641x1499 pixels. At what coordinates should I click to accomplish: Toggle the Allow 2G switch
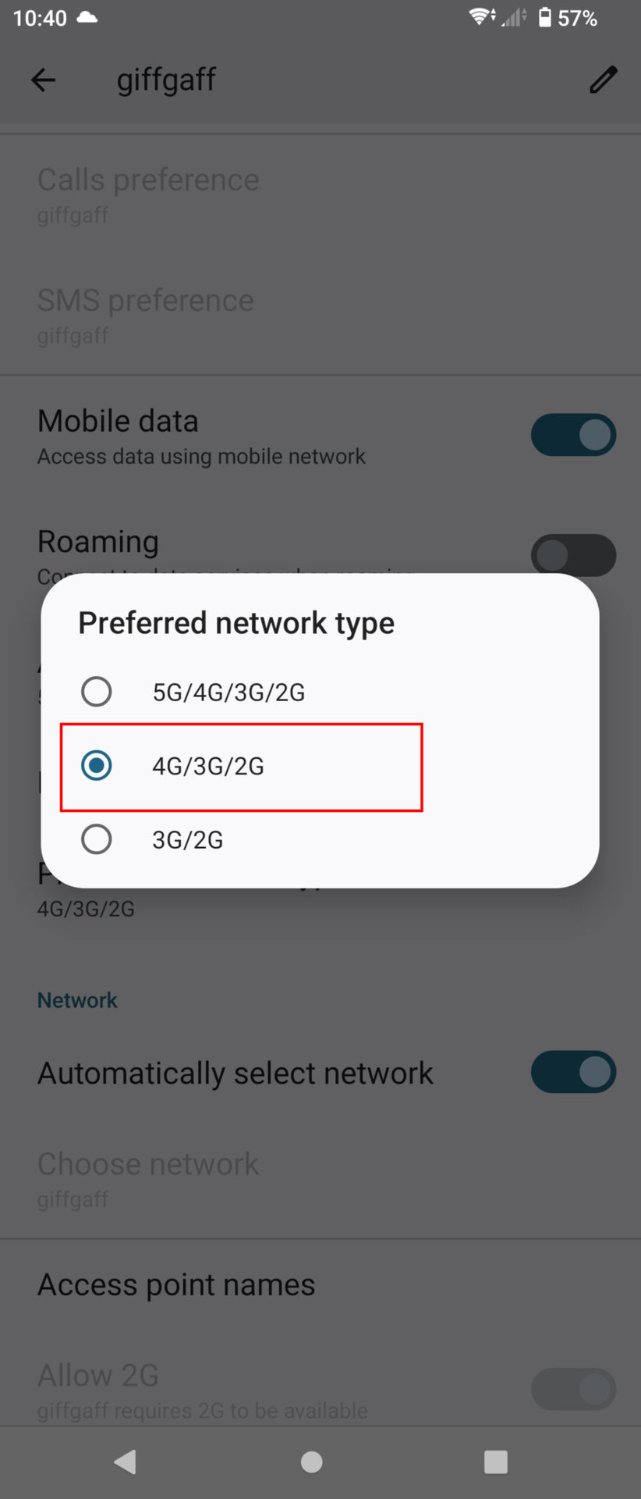tap(573, 1389)
